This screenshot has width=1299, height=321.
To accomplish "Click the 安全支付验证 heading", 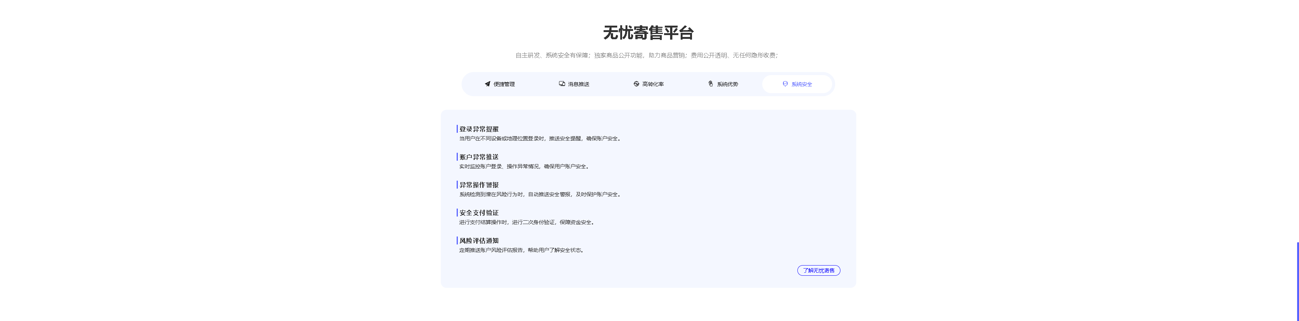I will point(479,213).
